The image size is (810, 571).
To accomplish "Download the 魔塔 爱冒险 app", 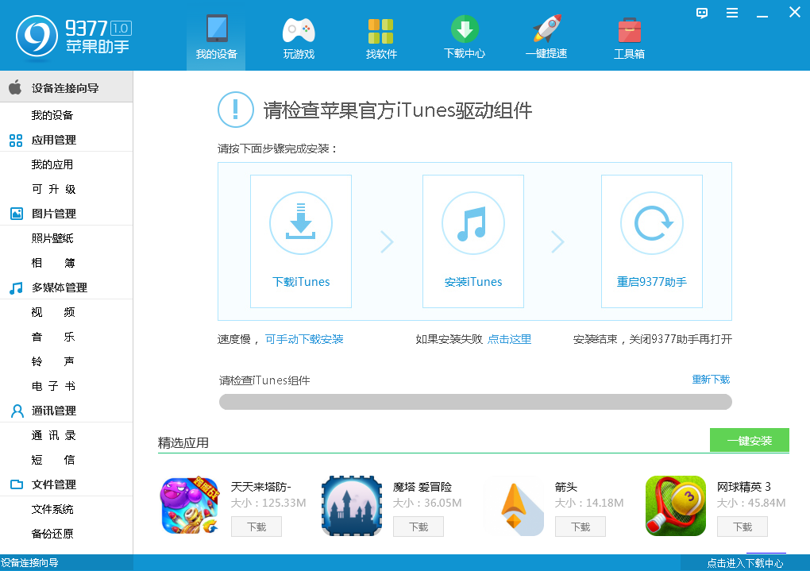I will pos(418,527).
